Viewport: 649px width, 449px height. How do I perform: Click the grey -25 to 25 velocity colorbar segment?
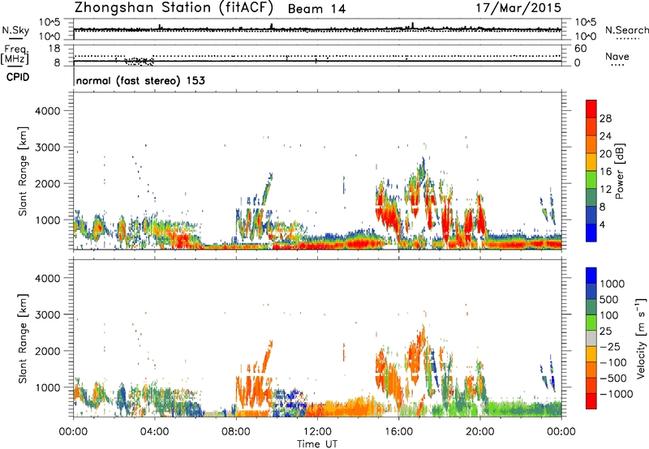[x=591, y=339]
